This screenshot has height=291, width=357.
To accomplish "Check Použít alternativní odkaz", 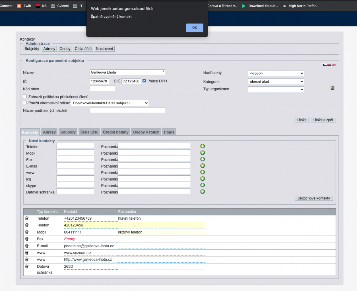I will coord(25,103).
